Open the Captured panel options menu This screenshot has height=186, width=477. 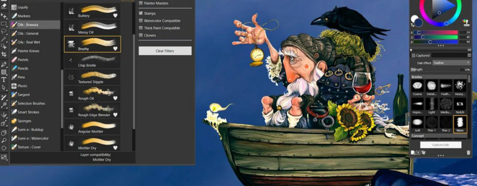coord(469,55)
